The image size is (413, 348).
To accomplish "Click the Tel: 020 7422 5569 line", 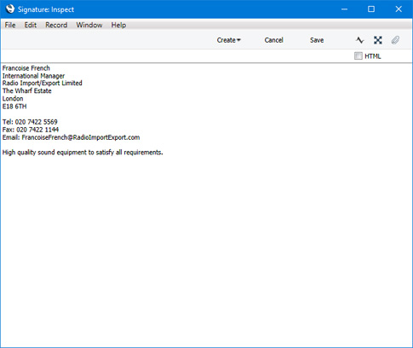I will (x=30, y=122).
